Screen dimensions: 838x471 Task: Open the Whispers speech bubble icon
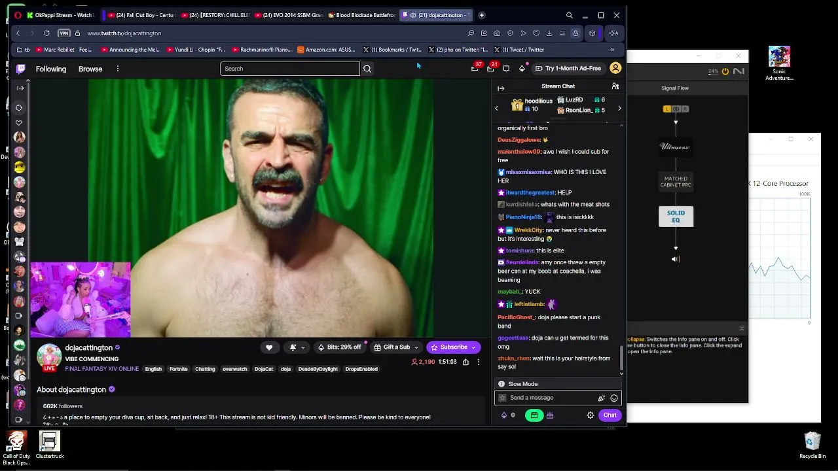pos(506,69)
